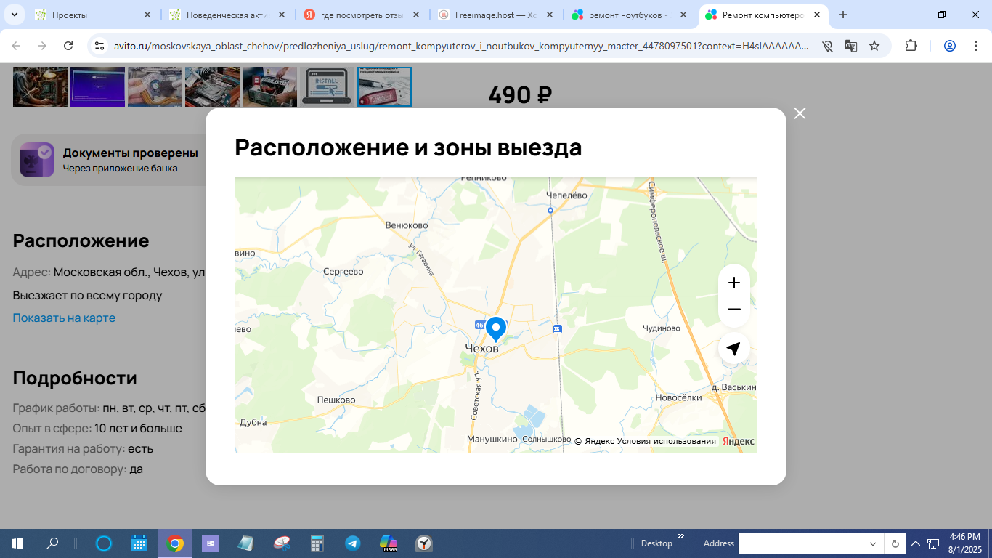Refresh the taskbar Address bar
Viewport: 992px width, 558px height.
click(x=895, y=543)
